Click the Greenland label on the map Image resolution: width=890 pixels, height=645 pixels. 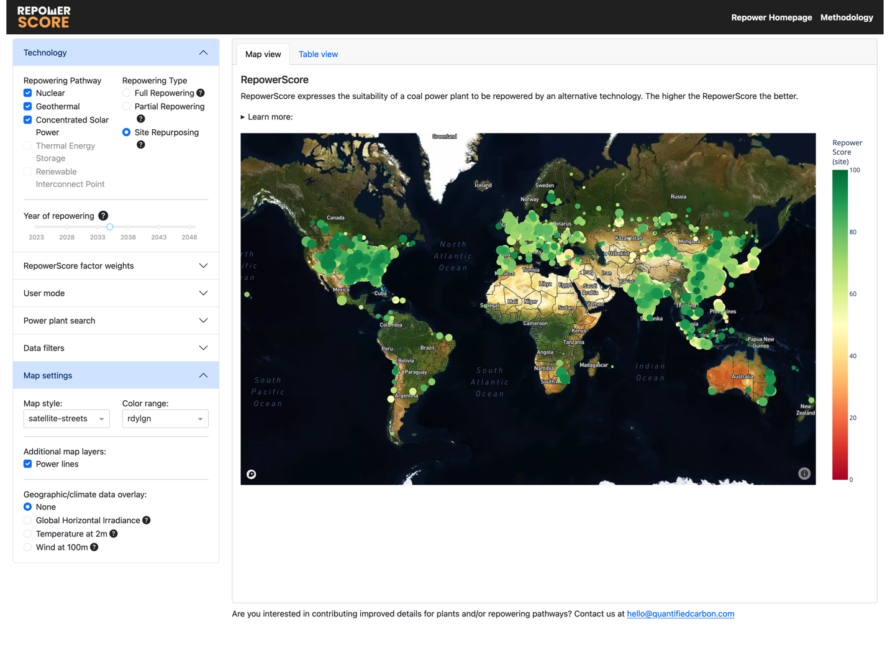point(445,137)
